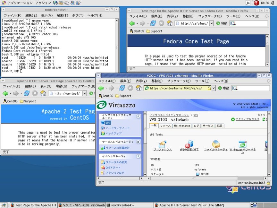Open the Virtuozzo power panel icon

coord(243,144)
